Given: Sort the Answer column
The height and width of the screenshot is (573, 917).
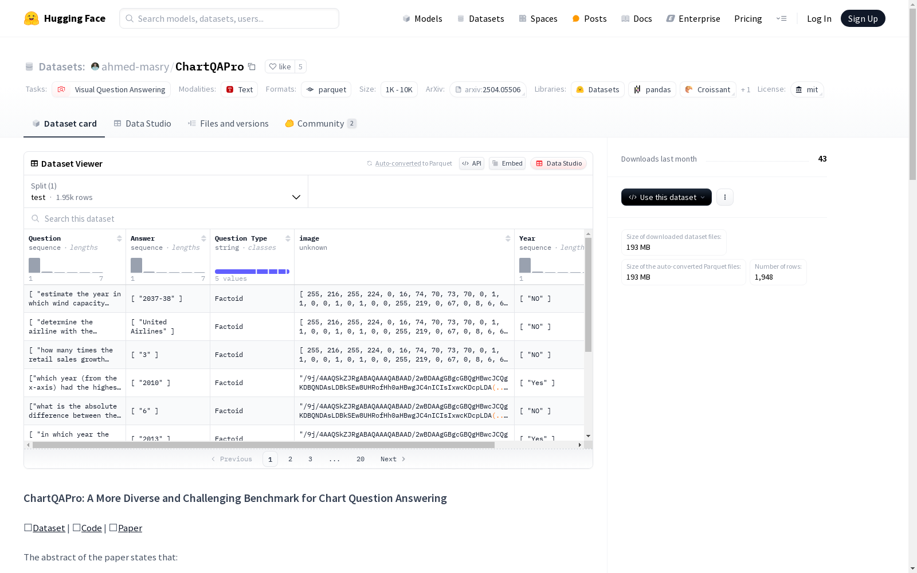Looking at the screenshot, I should 203,238.
